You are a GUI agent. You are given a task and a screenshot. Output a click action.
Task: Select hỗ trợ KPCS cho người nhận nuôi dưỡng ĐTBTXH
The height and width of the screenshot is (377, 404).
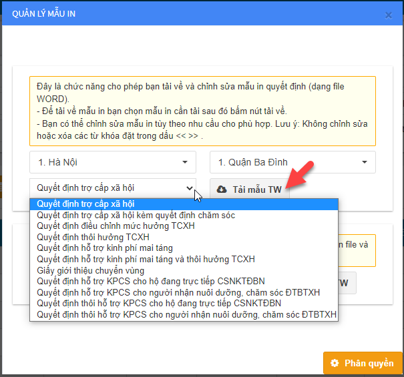[x=178, y=292]
